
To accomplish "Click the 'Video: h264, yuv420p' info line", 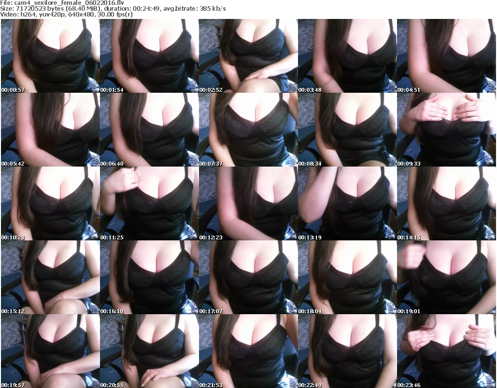I will pos(66,15).
